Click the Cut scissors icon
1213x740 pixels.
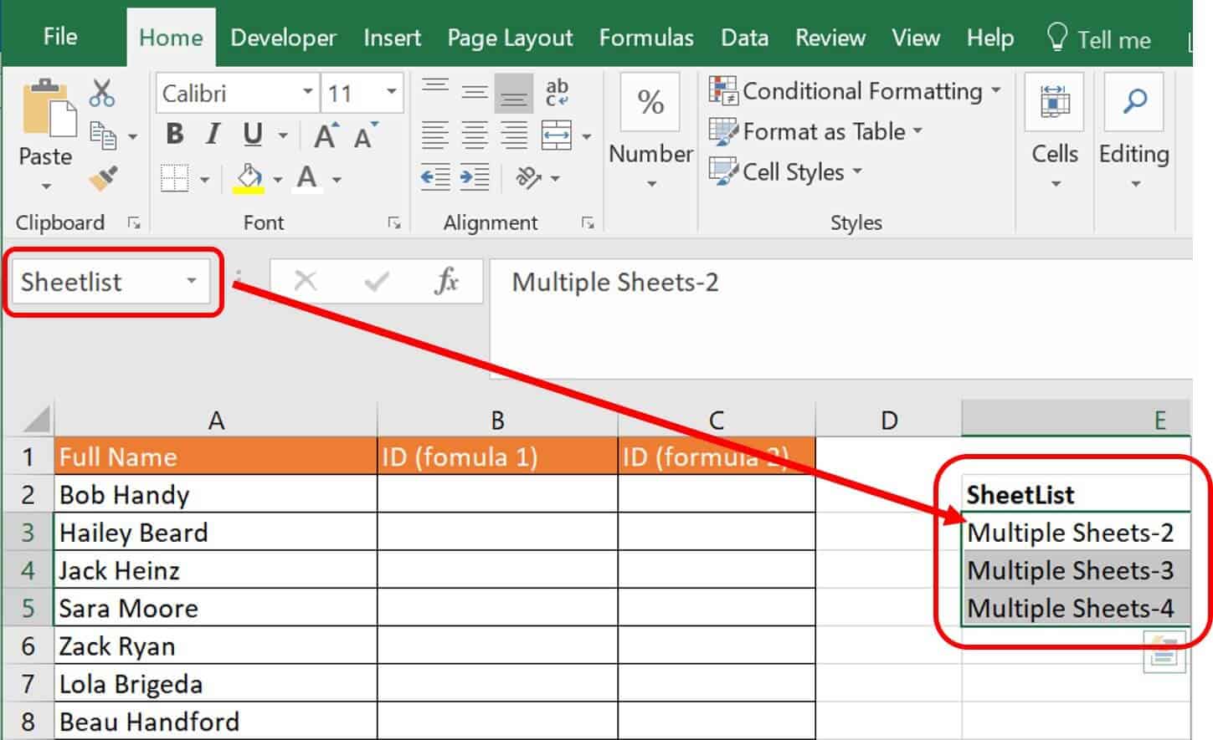pos(102,93)
